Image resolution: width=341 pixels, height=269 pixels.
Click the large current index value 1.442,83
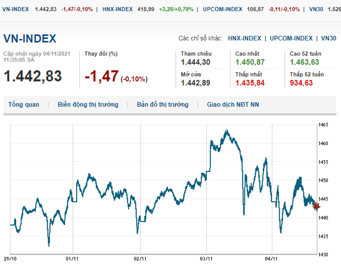[x=33, y=76]
